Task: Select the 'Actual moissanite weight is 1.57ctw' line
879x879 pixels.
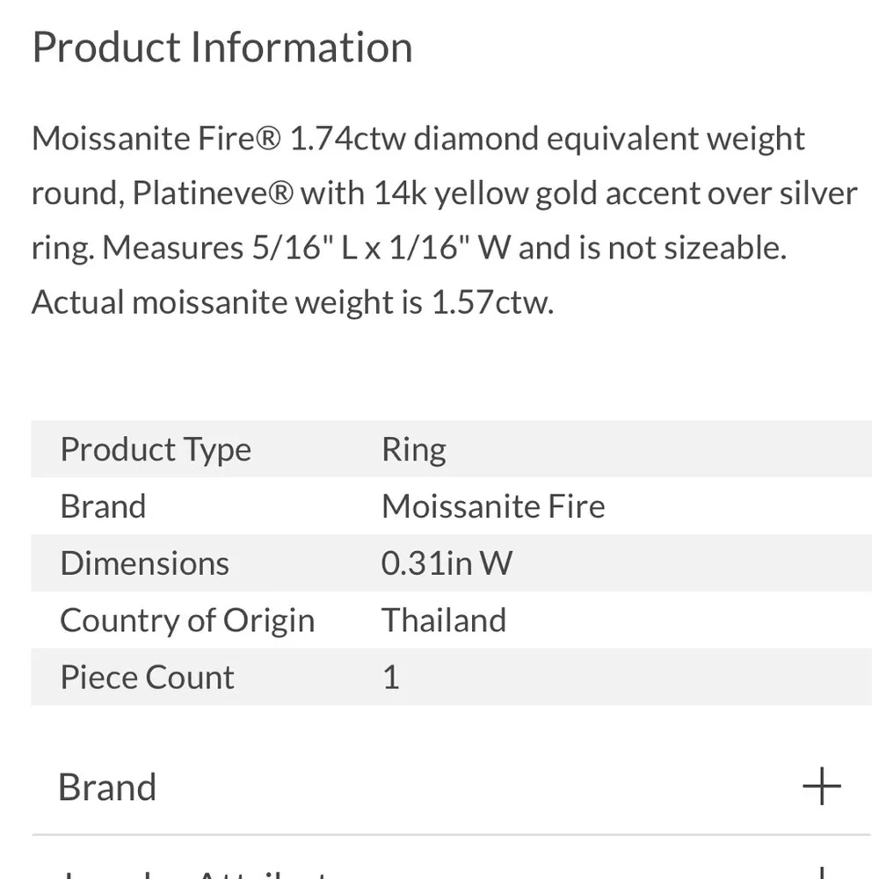Action: point(293,302)
